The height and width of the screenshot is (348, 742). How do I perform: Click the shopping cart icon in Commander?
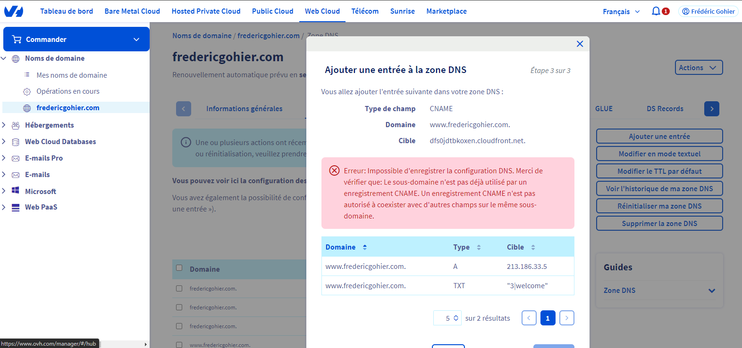pos(17,39)
